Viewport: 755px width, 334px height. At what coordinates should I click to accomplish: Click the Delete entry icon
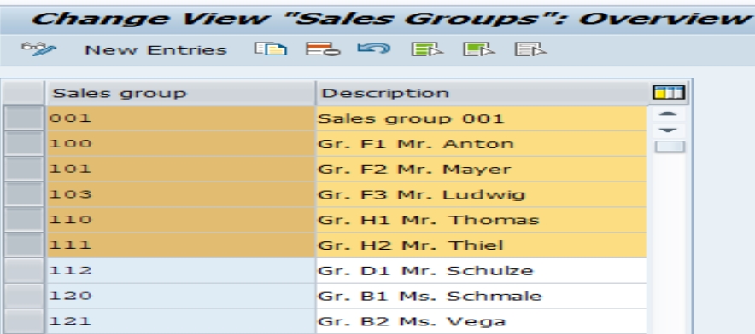[x=323, y=49]
